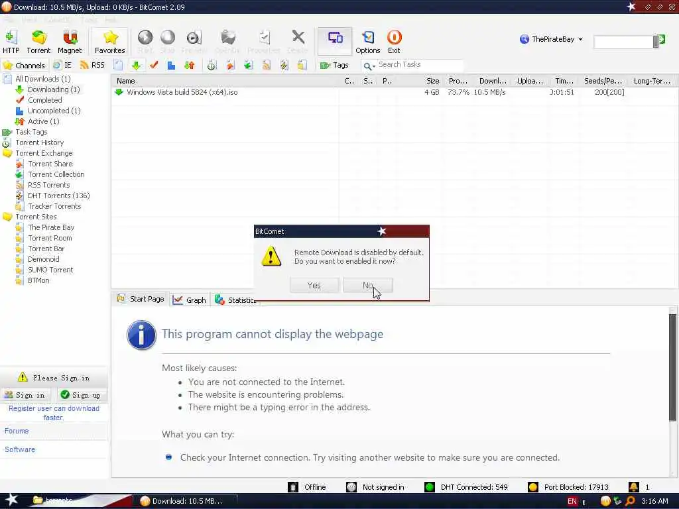679x509 pixels.
Task: Open Demonoid site entry
Action: click(43, 259)
